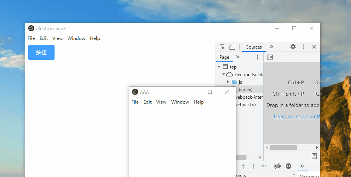
Task: Maximize the AAA window
Action: (x=210, y=92)
